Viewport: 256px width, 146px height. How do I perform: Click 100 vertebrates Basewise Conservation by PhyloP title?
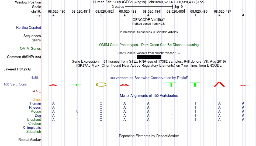point(149,78)
